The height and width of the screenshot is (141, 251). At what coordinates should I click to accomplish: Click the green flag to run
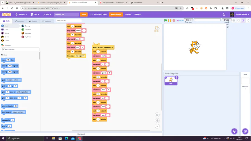coord(165,20)
